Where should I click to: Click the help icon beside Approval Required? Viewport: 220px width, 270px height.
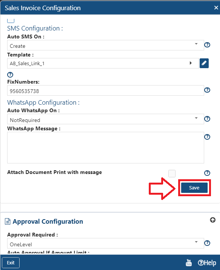(207, 243)
